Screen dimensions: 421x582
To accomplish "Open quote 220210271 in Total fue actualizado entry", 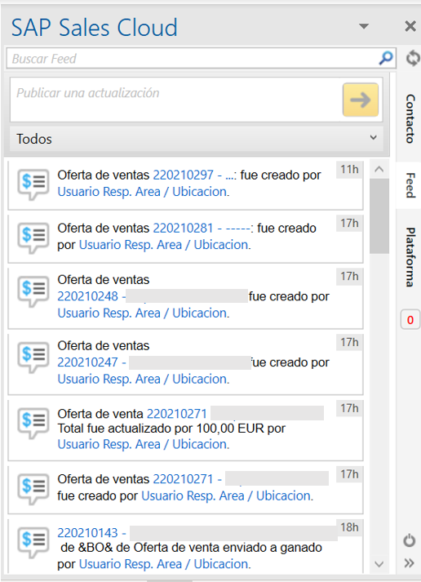I will click(177, 414).
